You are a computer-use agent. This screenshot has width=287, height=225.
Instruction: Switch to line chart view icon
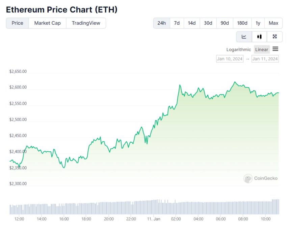point(244,37)
